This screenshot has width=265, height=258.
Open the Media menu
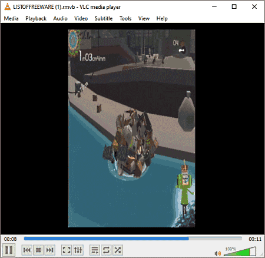(x=11, y=18)
